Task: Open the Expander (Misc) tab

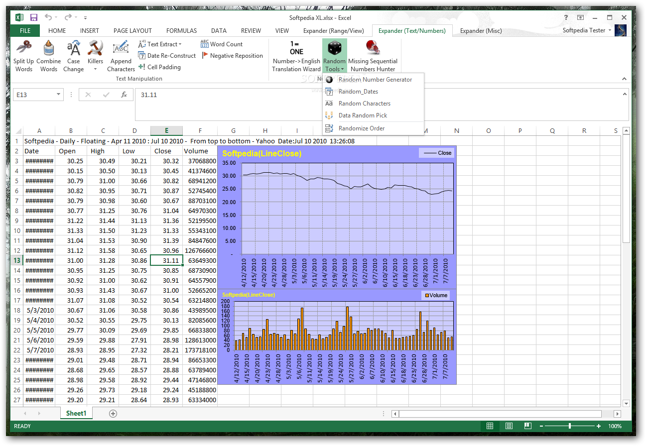Action: pyautogui.click(x=481, y=31)
